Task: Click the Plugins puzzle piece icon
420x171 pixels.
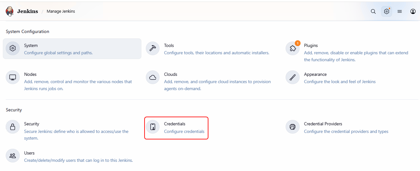Action: (x=292, y=49)
